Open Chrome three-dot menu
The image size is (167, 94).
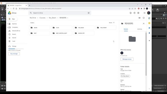150,9
